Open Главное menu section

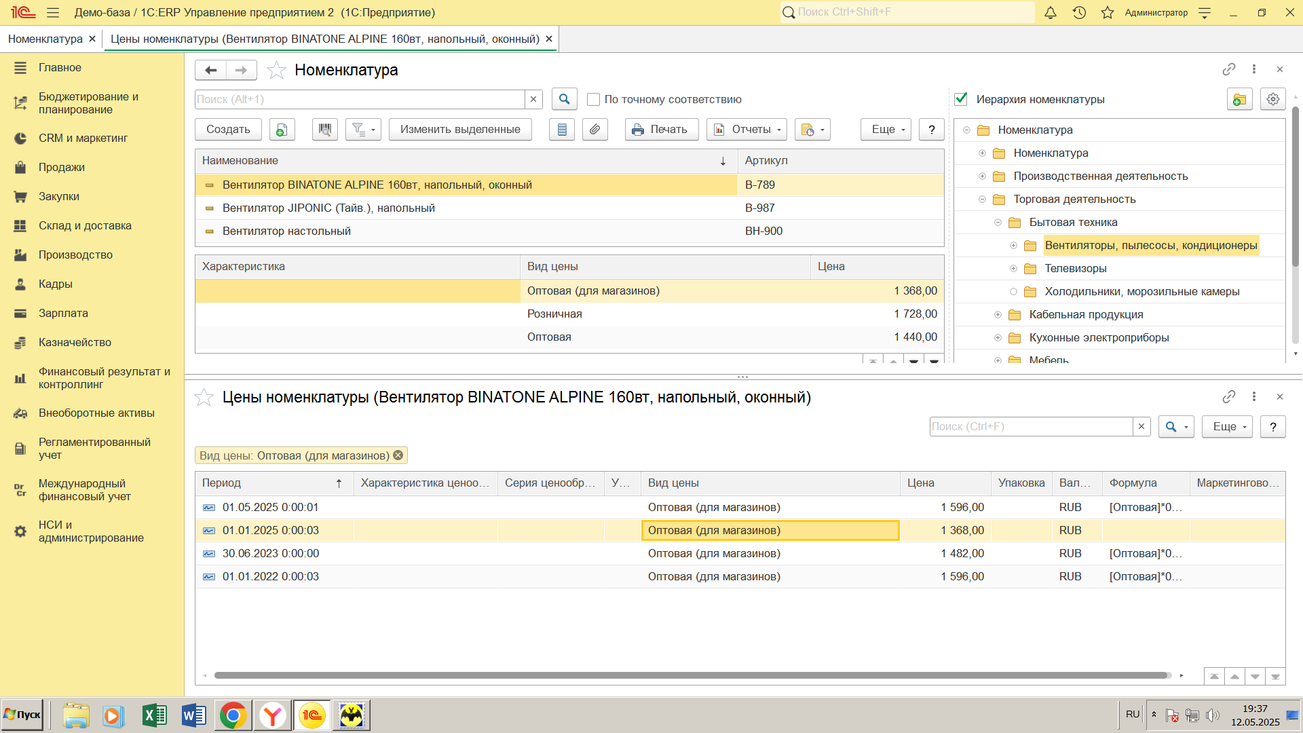click(x=60, y=68)
